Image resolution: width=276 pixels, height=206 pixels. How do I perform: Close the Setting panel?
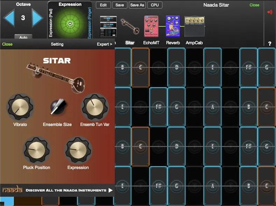tap(7, 44)
